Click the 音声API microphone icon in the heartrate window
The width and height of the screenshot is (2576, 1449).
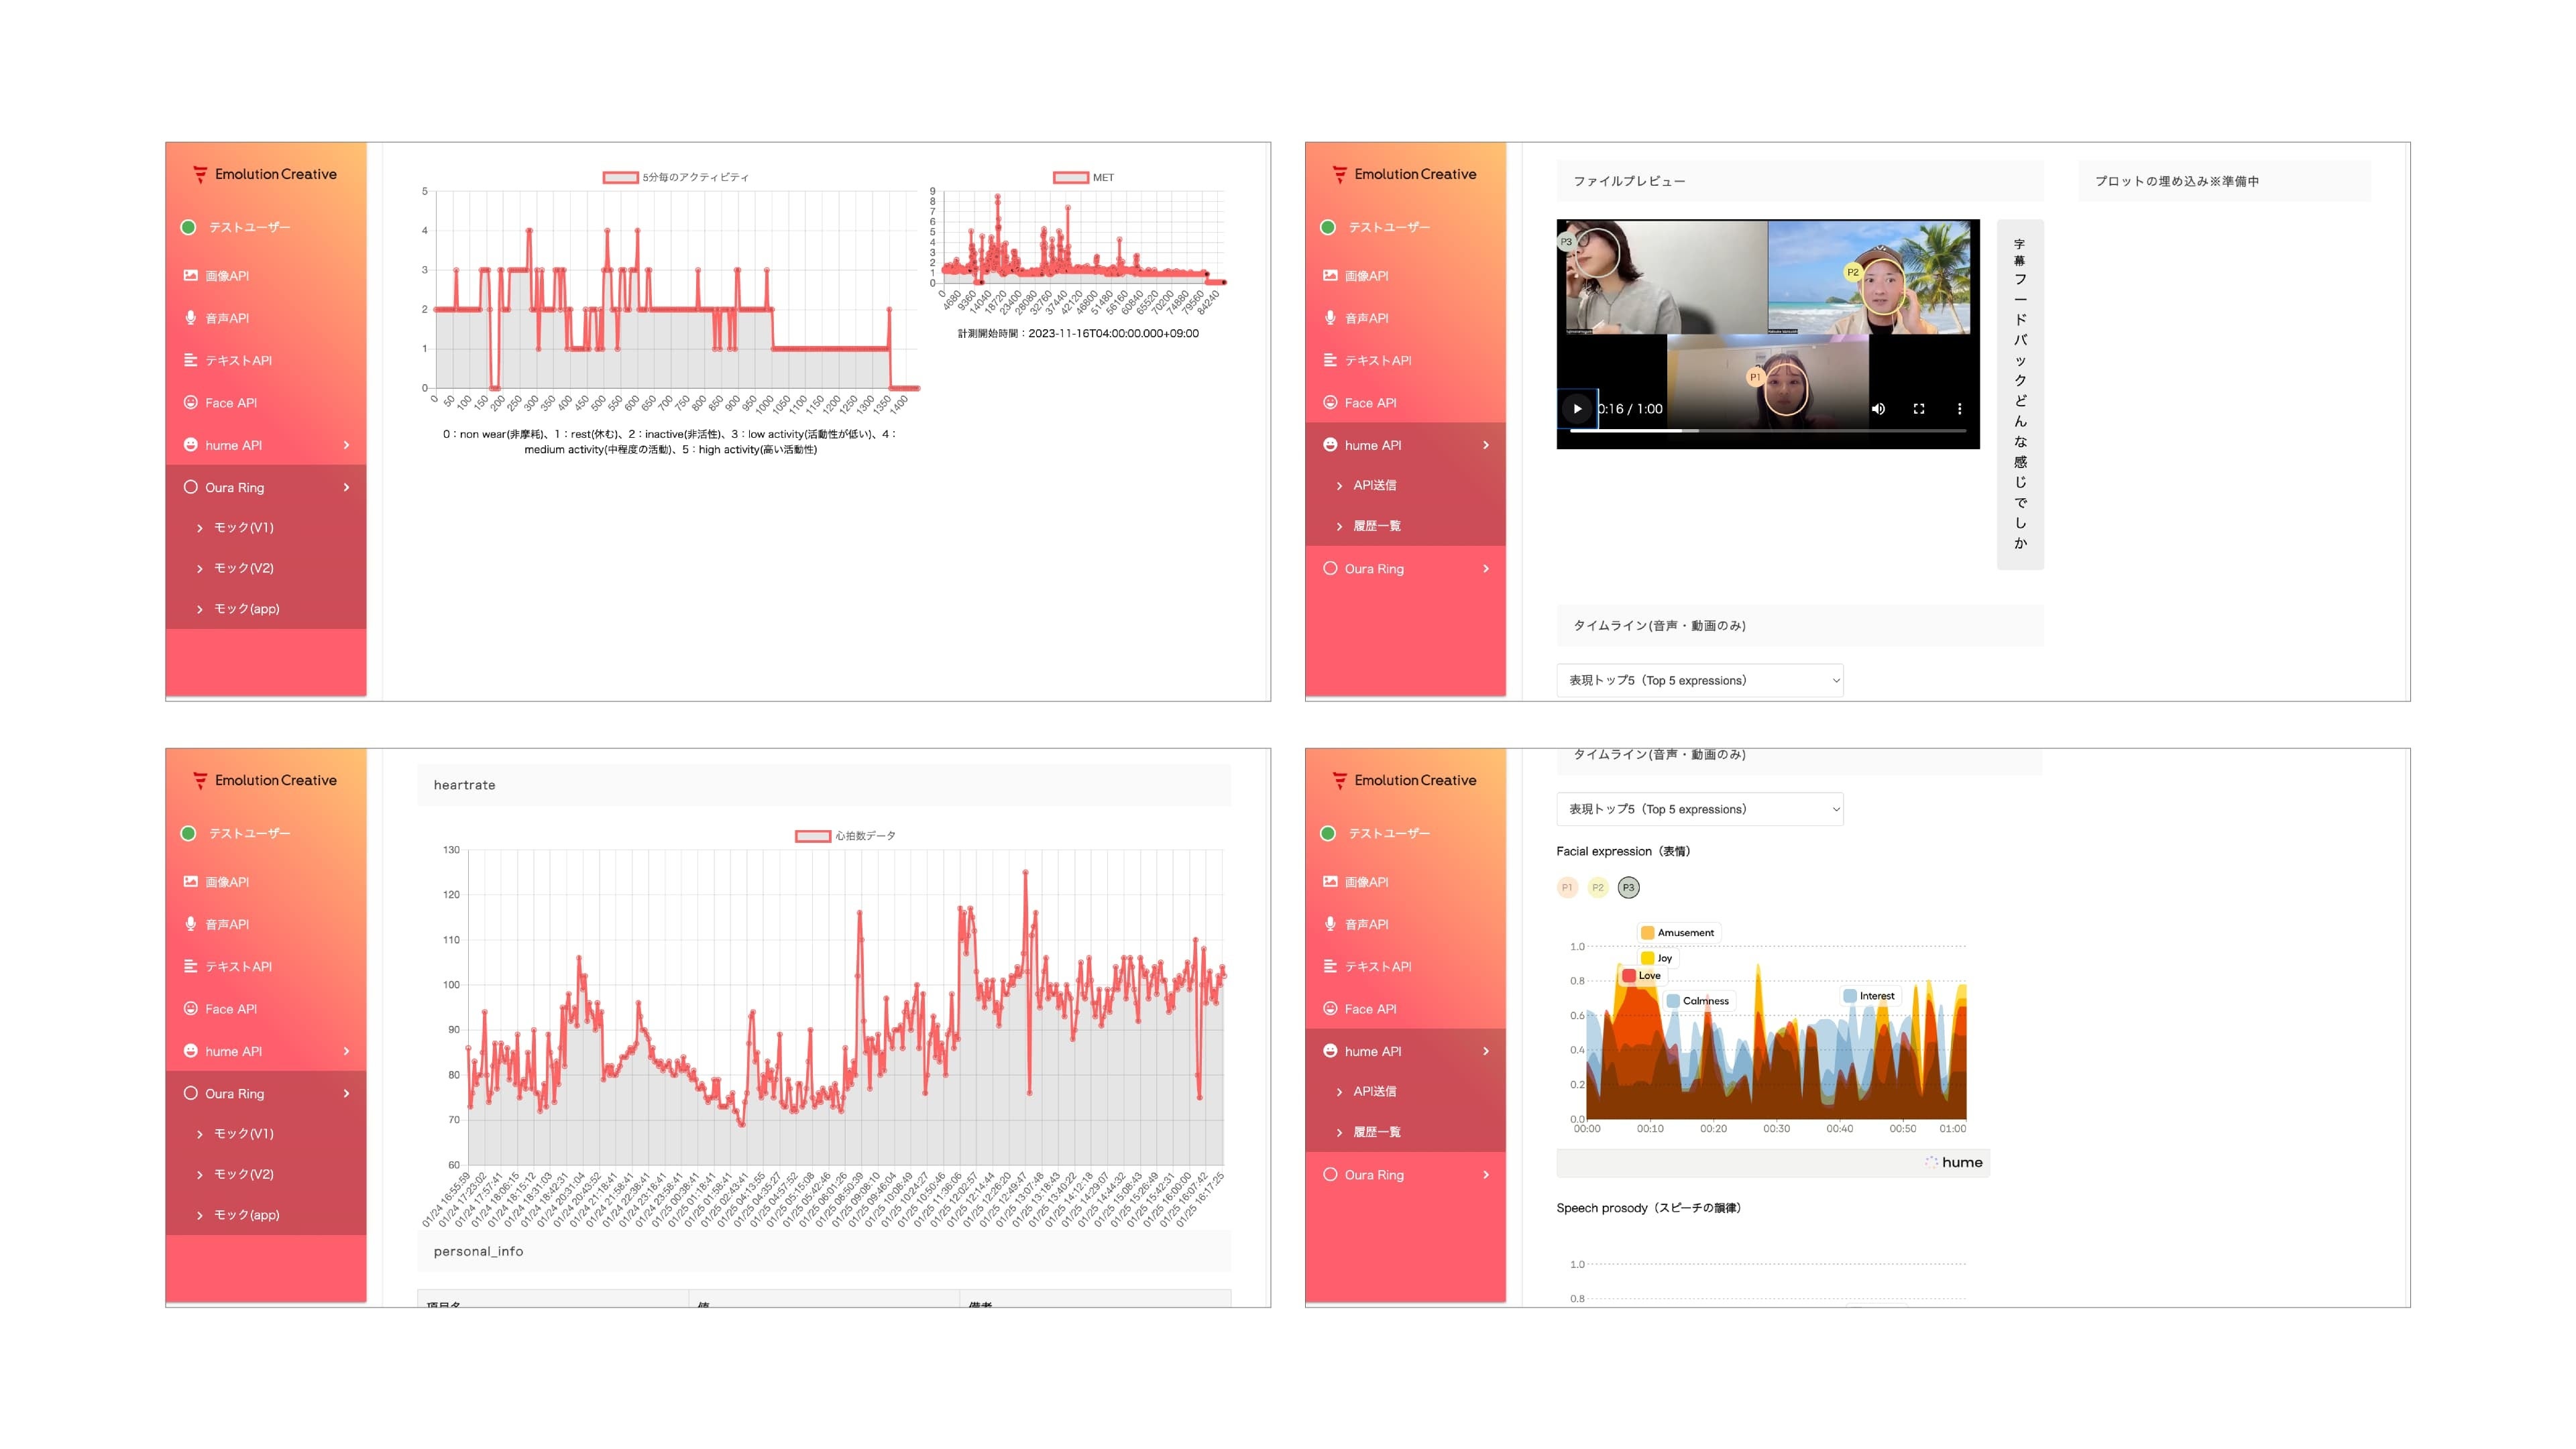pos(190,924)
